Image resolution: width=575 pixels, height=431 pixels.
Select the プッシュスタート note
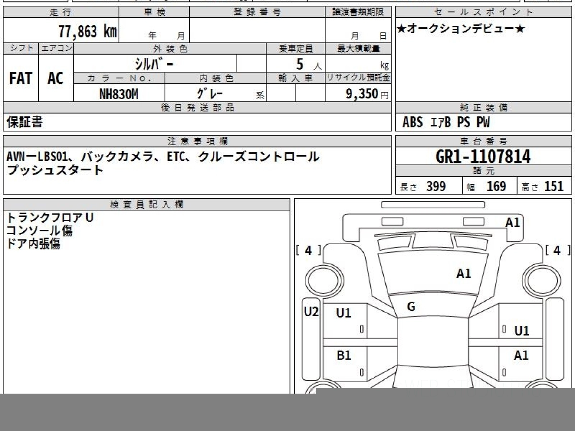pos(55,170)
